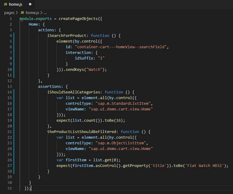Click list.get(0) call
The width and height of the screenshot is (233, 194).
click(x=106, y=160)
